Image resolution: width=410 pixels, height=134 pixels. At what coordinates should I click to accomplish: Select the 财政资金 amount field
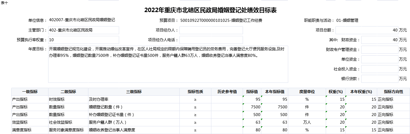(x=380, y=40)
